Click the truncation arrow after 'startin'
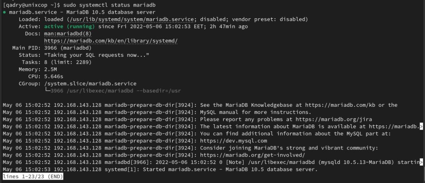Viewport: 425px width, 183px height. coord(421,162)
